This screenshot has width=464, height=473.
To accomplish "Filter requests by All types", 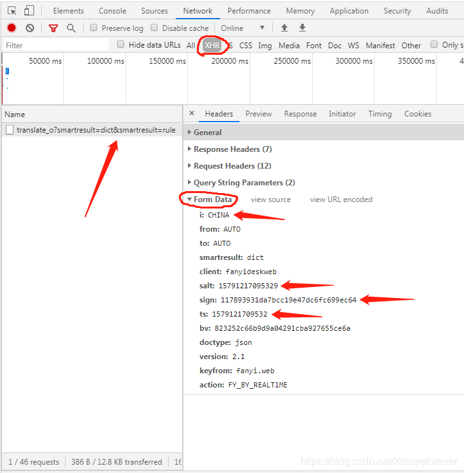I will pyautogui.click(x=190, y=46).
